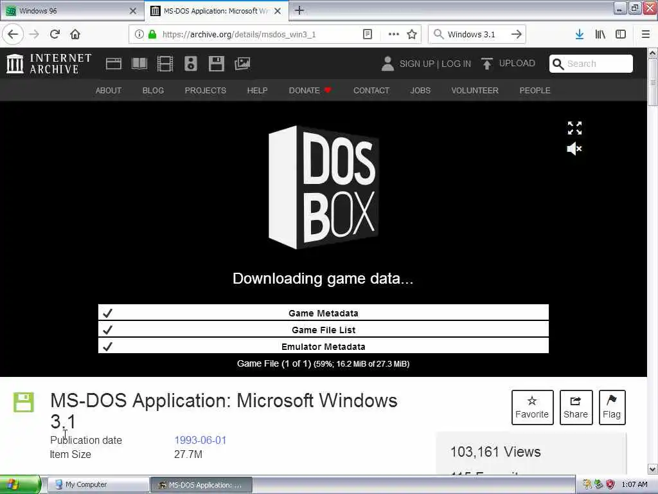Open page actions three-dot menu
The width and height of the screenshot is (658, 494).
(394, 35)
